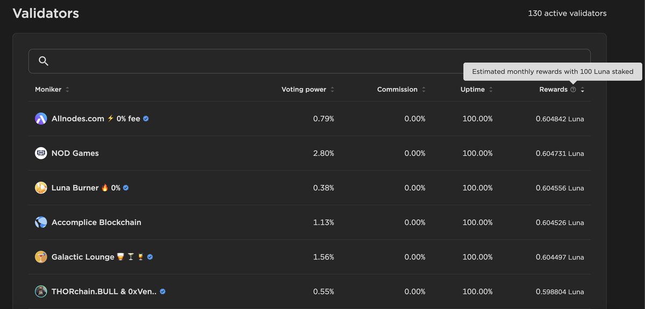Click 0.604526 Luna rewards value

[560, 223]
